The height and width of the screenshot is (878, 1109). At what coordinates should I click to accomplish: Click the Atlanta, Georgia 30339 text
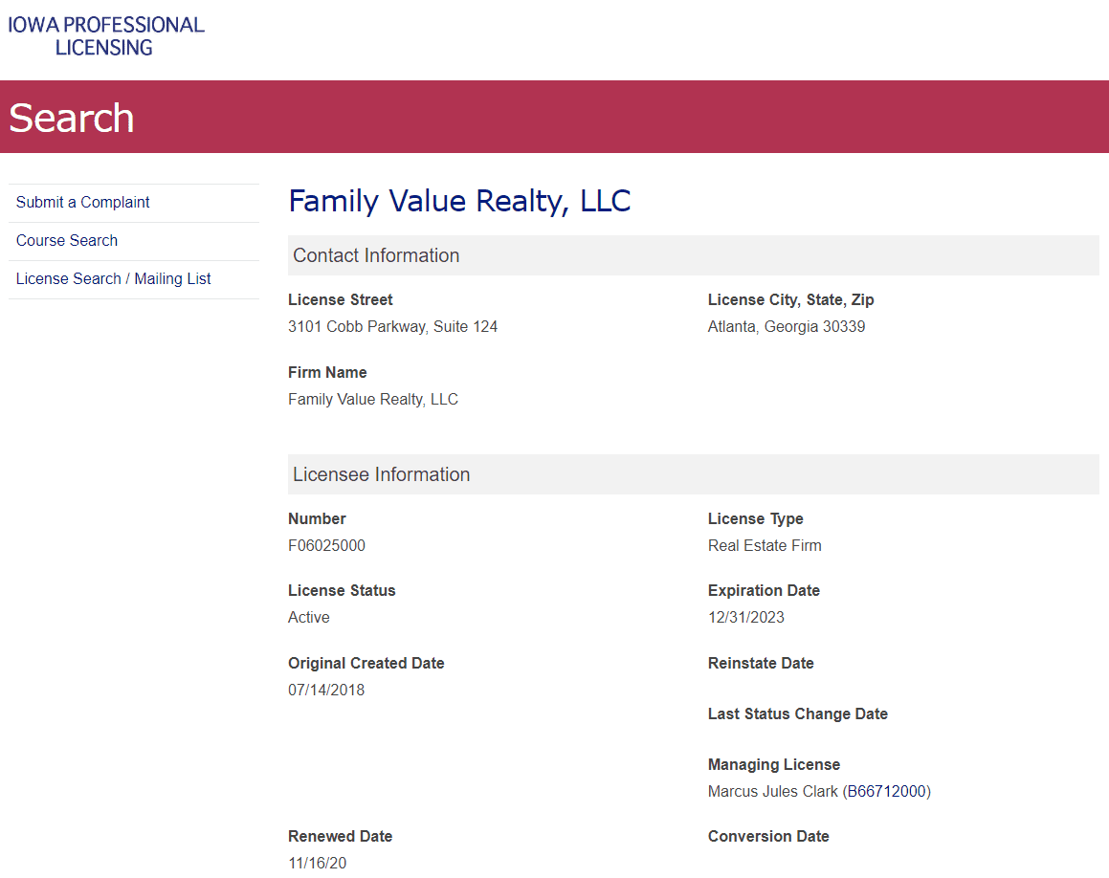pos(786,326)
